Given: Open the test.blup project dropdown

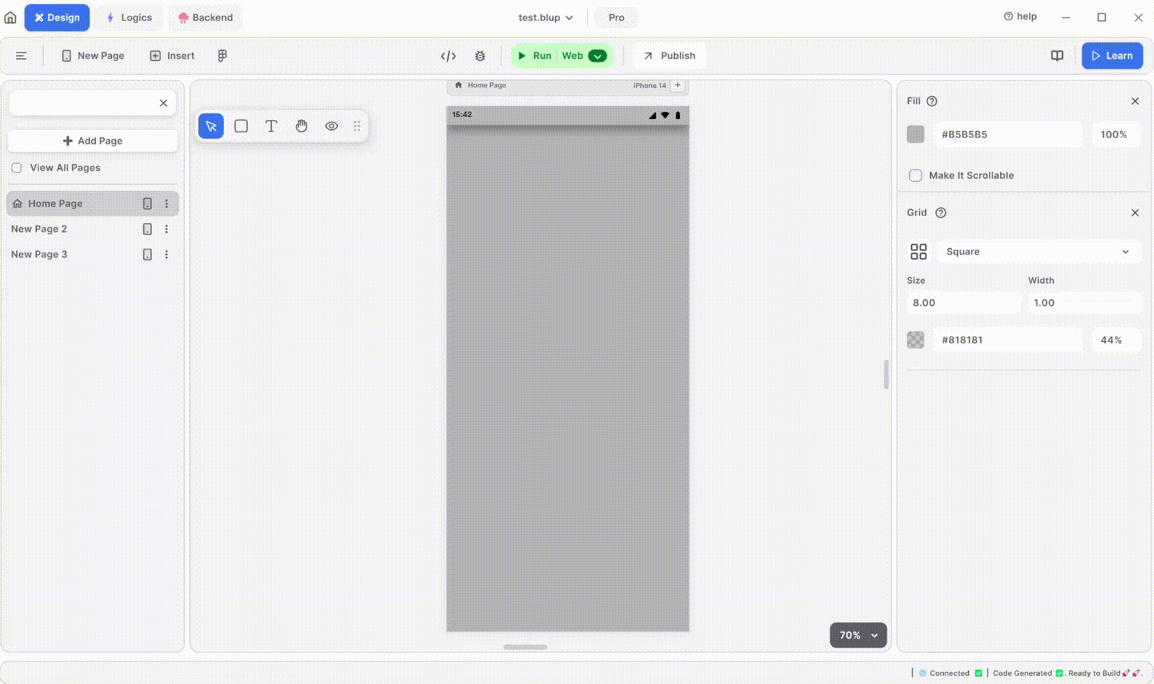Looking at the screenshot, I should click(545, 17).
